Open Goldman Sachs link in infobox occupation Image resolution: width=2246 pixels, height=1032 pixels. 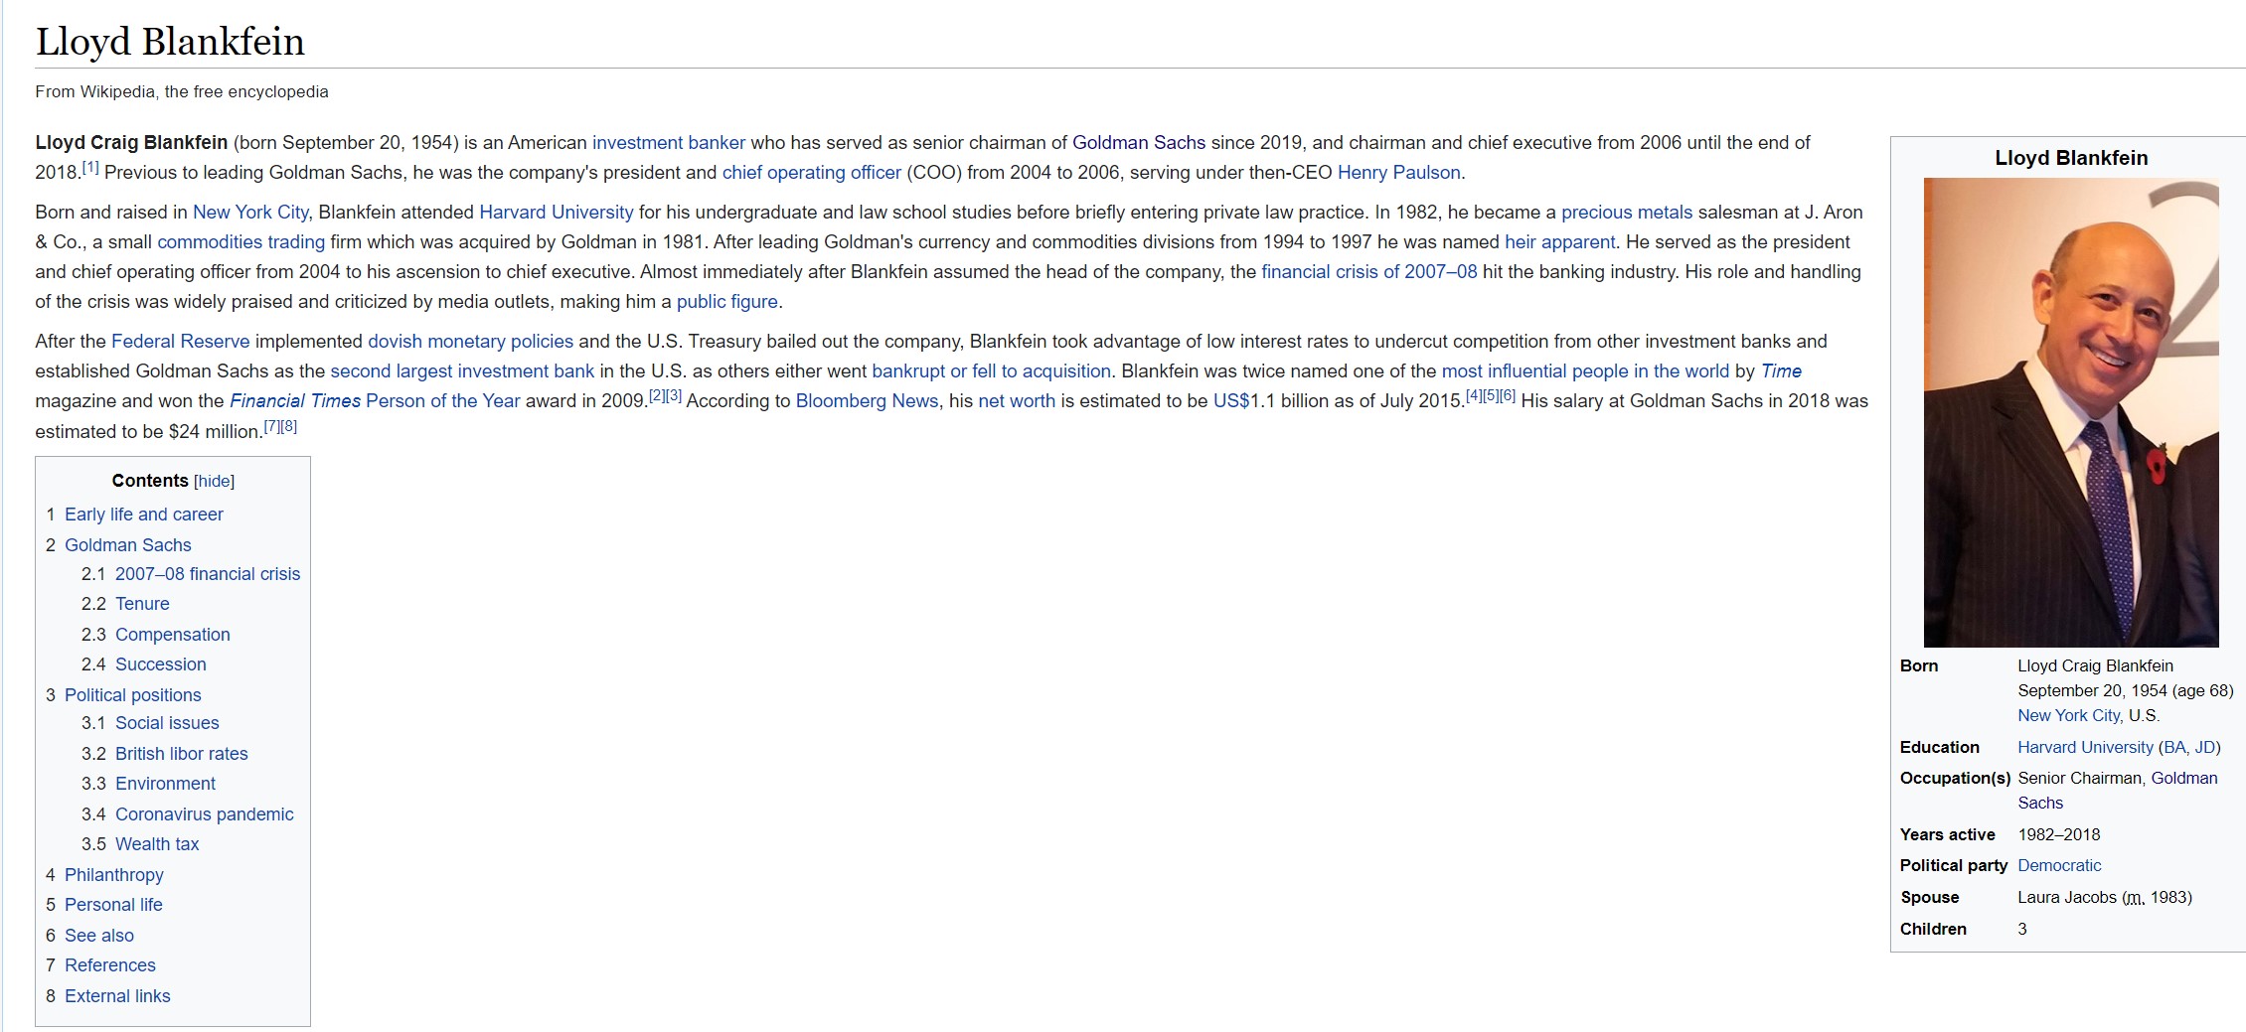pyautogui.click(x=2184, y=778)
